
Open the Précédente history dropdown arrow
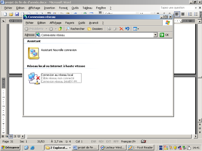[46, 29]
